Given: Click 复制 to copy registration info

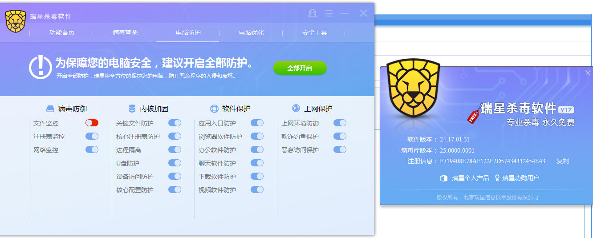Looking at the screenshot, I should pyautogui.click(x=563, y=161).
